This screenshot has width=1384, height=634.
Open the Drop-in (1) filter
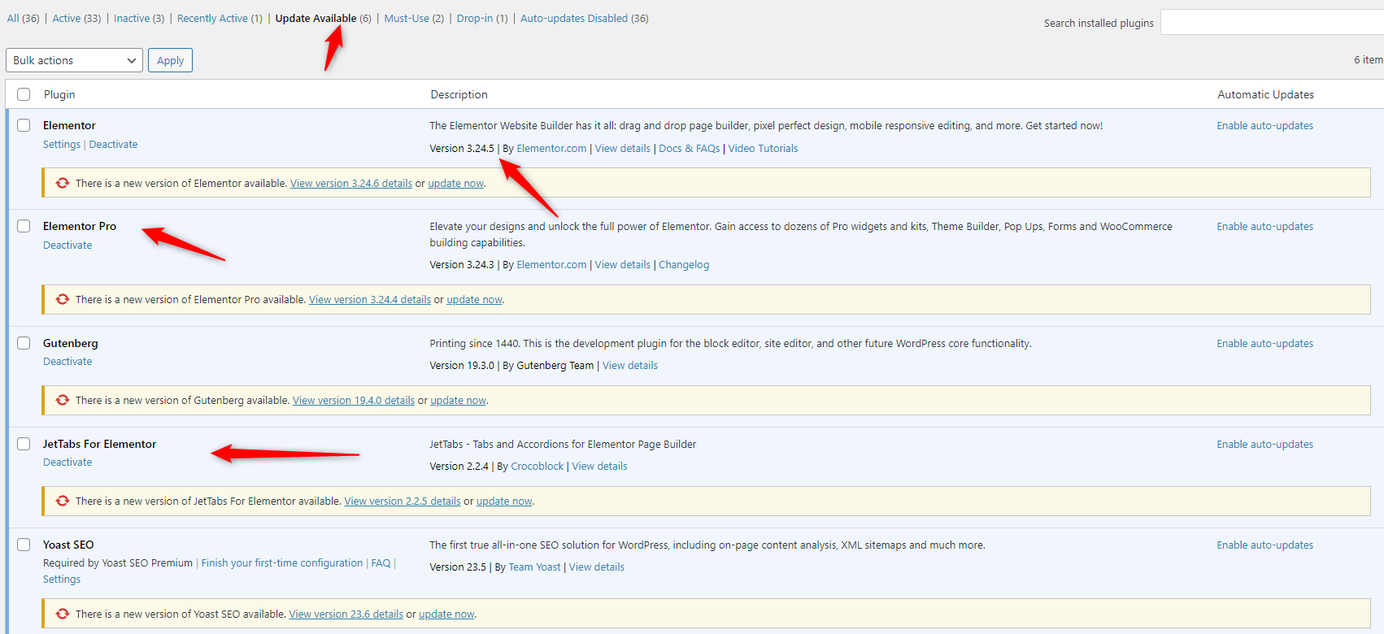482,18
